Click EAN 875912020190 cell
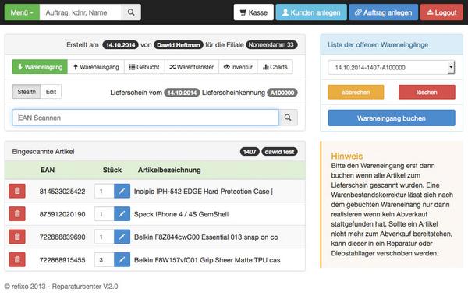468x299 pixels. 62,214
